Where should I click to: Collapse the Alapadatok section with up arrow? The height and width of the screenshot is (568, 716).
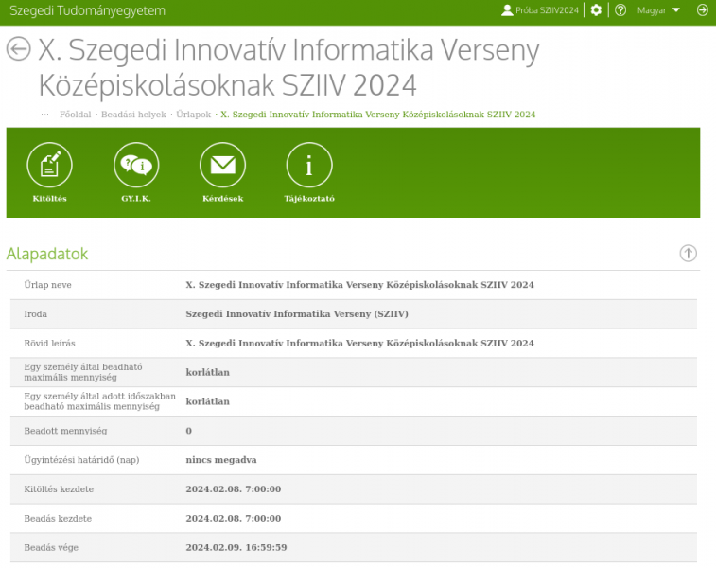click(689, 253)
